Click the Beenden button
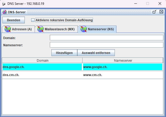 [x=14, y=20]
